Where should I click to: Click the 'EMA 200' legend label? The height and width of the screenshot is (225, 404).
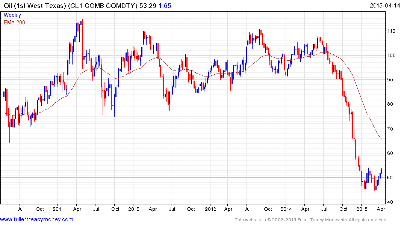[x=14, y=22]
